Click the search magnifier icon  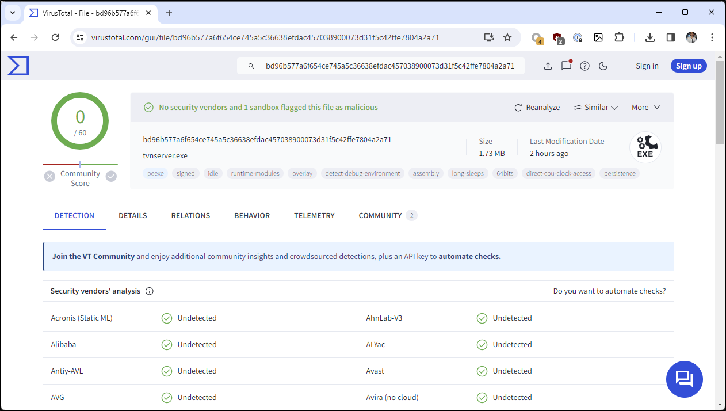tap(251, 66)
